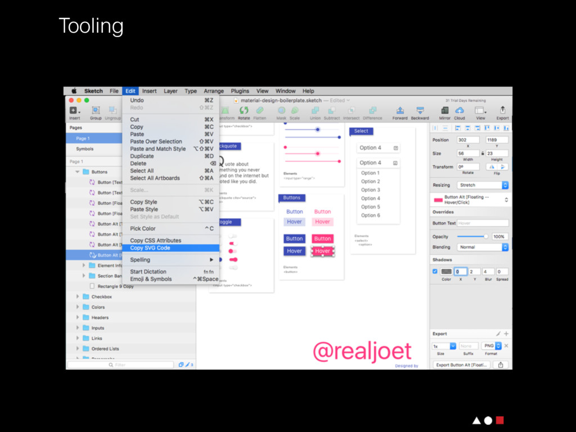This screenshot has height=432, width=576.
Task: Remove export size with the x icon
Action: pyautogui.click(x=506, y=346)
